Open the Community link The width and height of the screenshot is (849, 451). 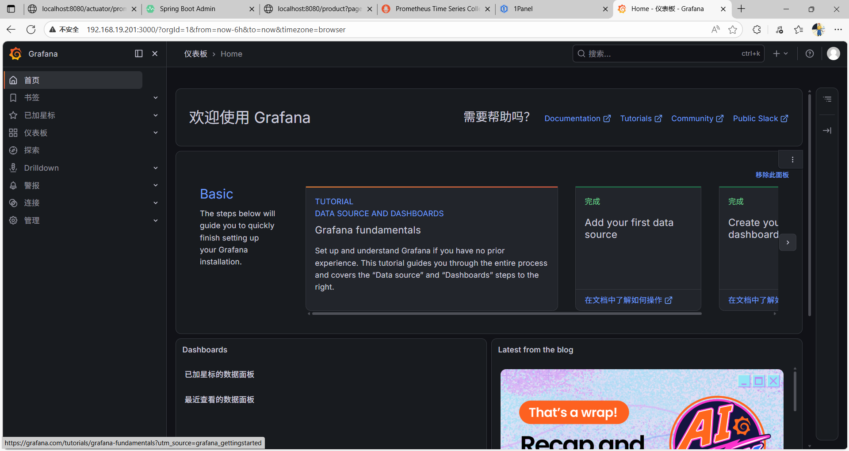[697, 118]
